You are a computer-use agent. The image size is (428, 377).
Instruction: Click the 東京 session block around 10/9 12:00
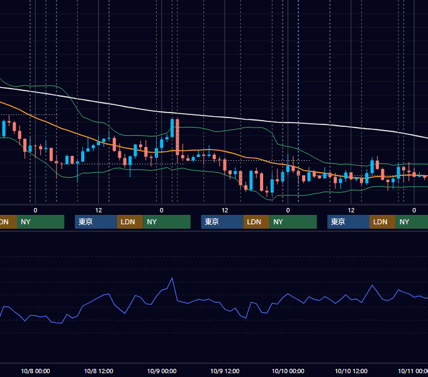(x=222, y=222)
